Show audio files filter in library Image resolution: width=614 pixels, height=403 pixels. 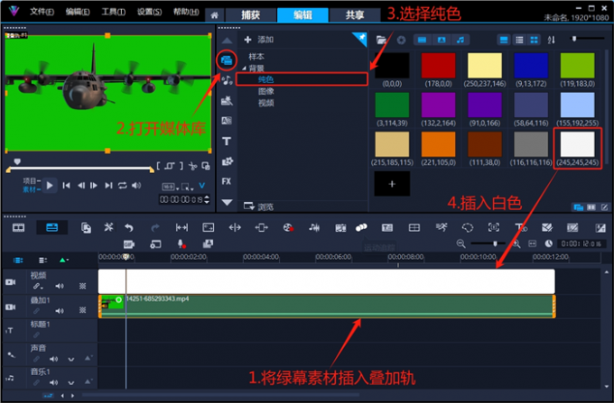(461, 40)
